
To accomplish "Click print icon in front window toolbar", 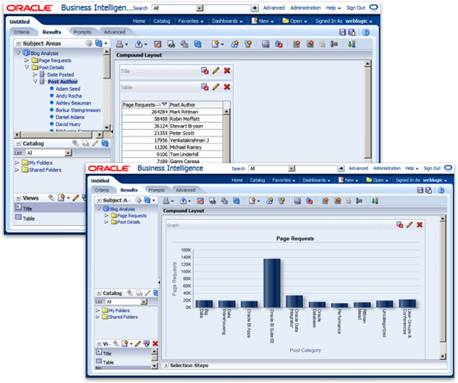I will [166, 201].
